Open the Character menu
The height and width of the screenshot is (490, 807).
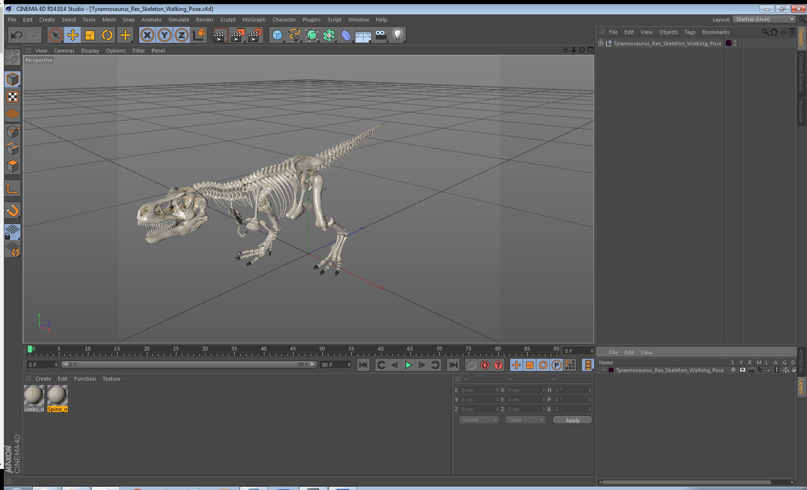[x=284, y=20]
